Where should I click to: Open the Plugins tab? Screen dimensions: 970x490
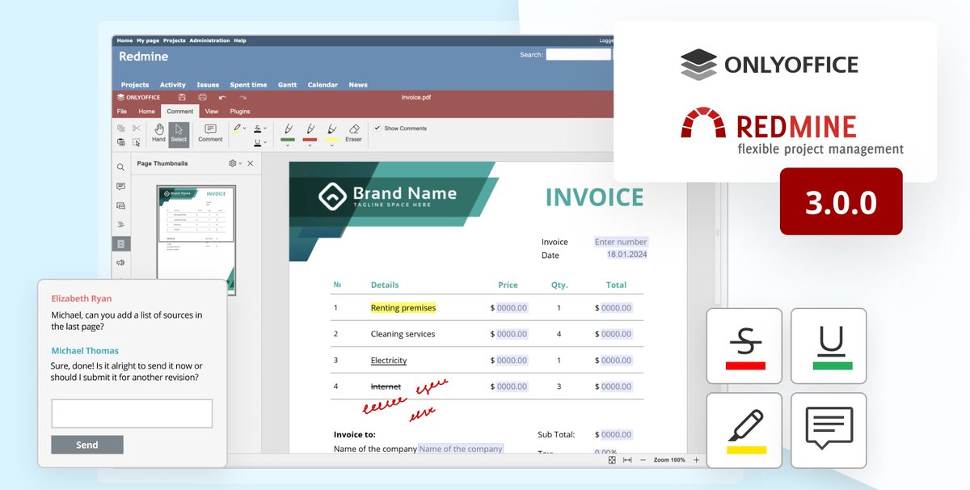(x=240, y=112)
